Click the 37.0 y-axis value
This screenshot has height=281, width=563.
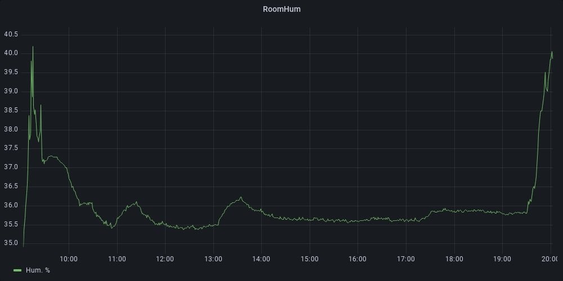(x=11, y=167)
